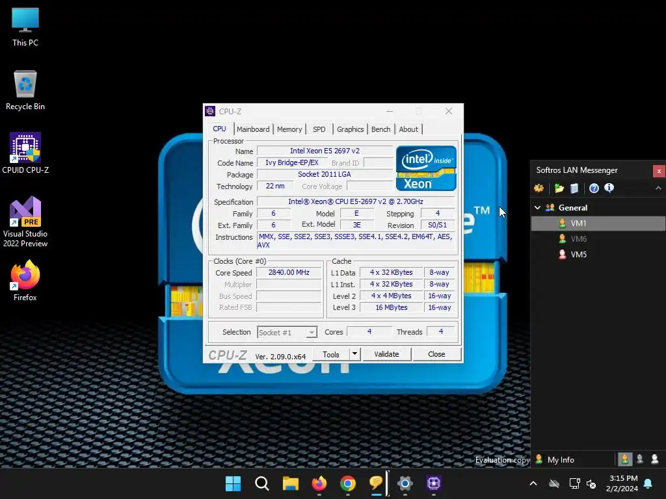The height and width of the screenshot is (499, 666).
Task: Open Google Chrome from taskbar
Action: pyautogui.click(x=348, y=483)
